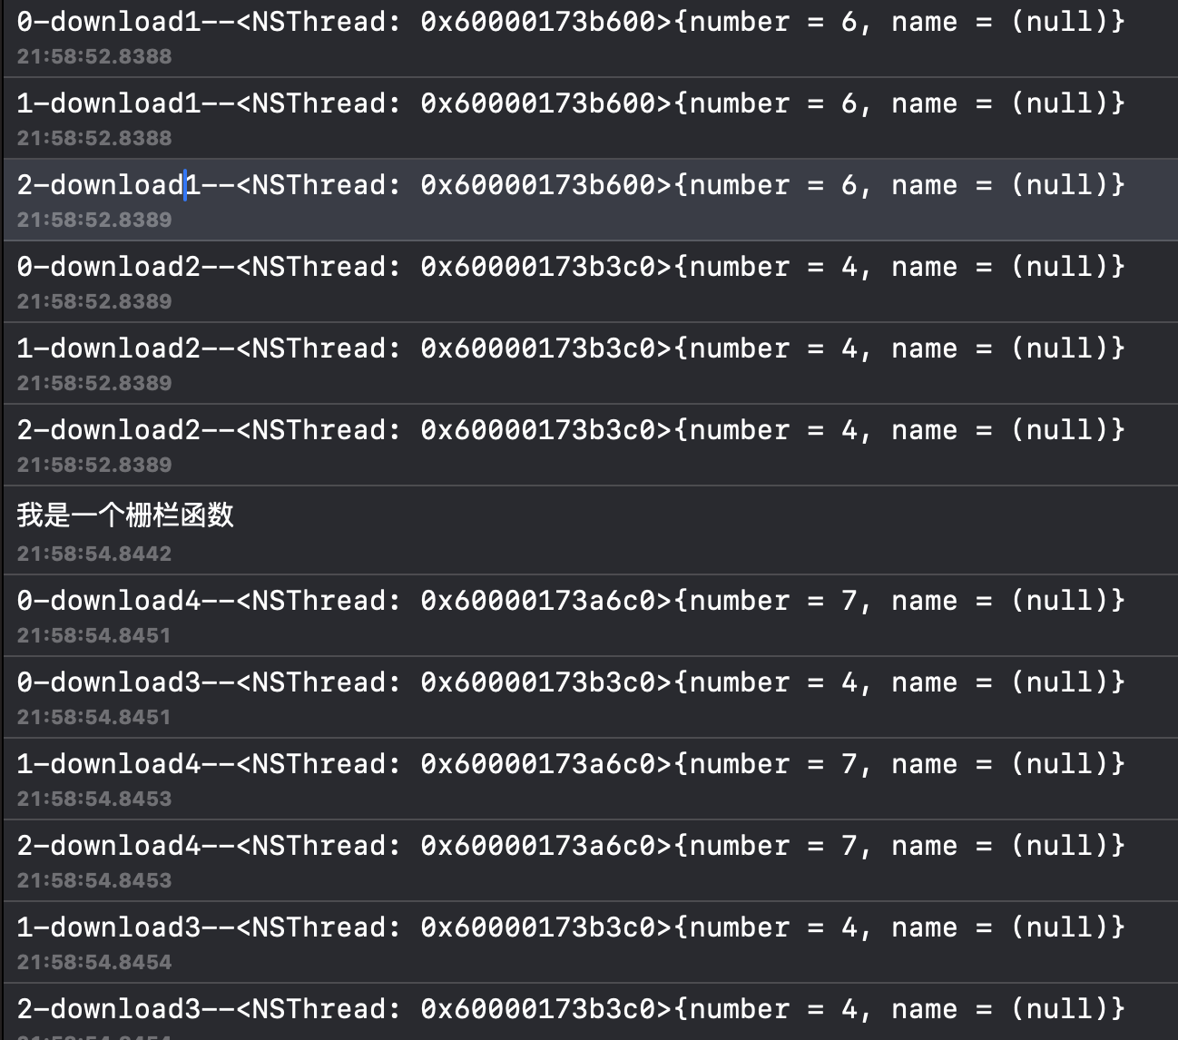
Task: Click timestamp 21:58:52.8388 under 1-download1
Action: point(94,138)
